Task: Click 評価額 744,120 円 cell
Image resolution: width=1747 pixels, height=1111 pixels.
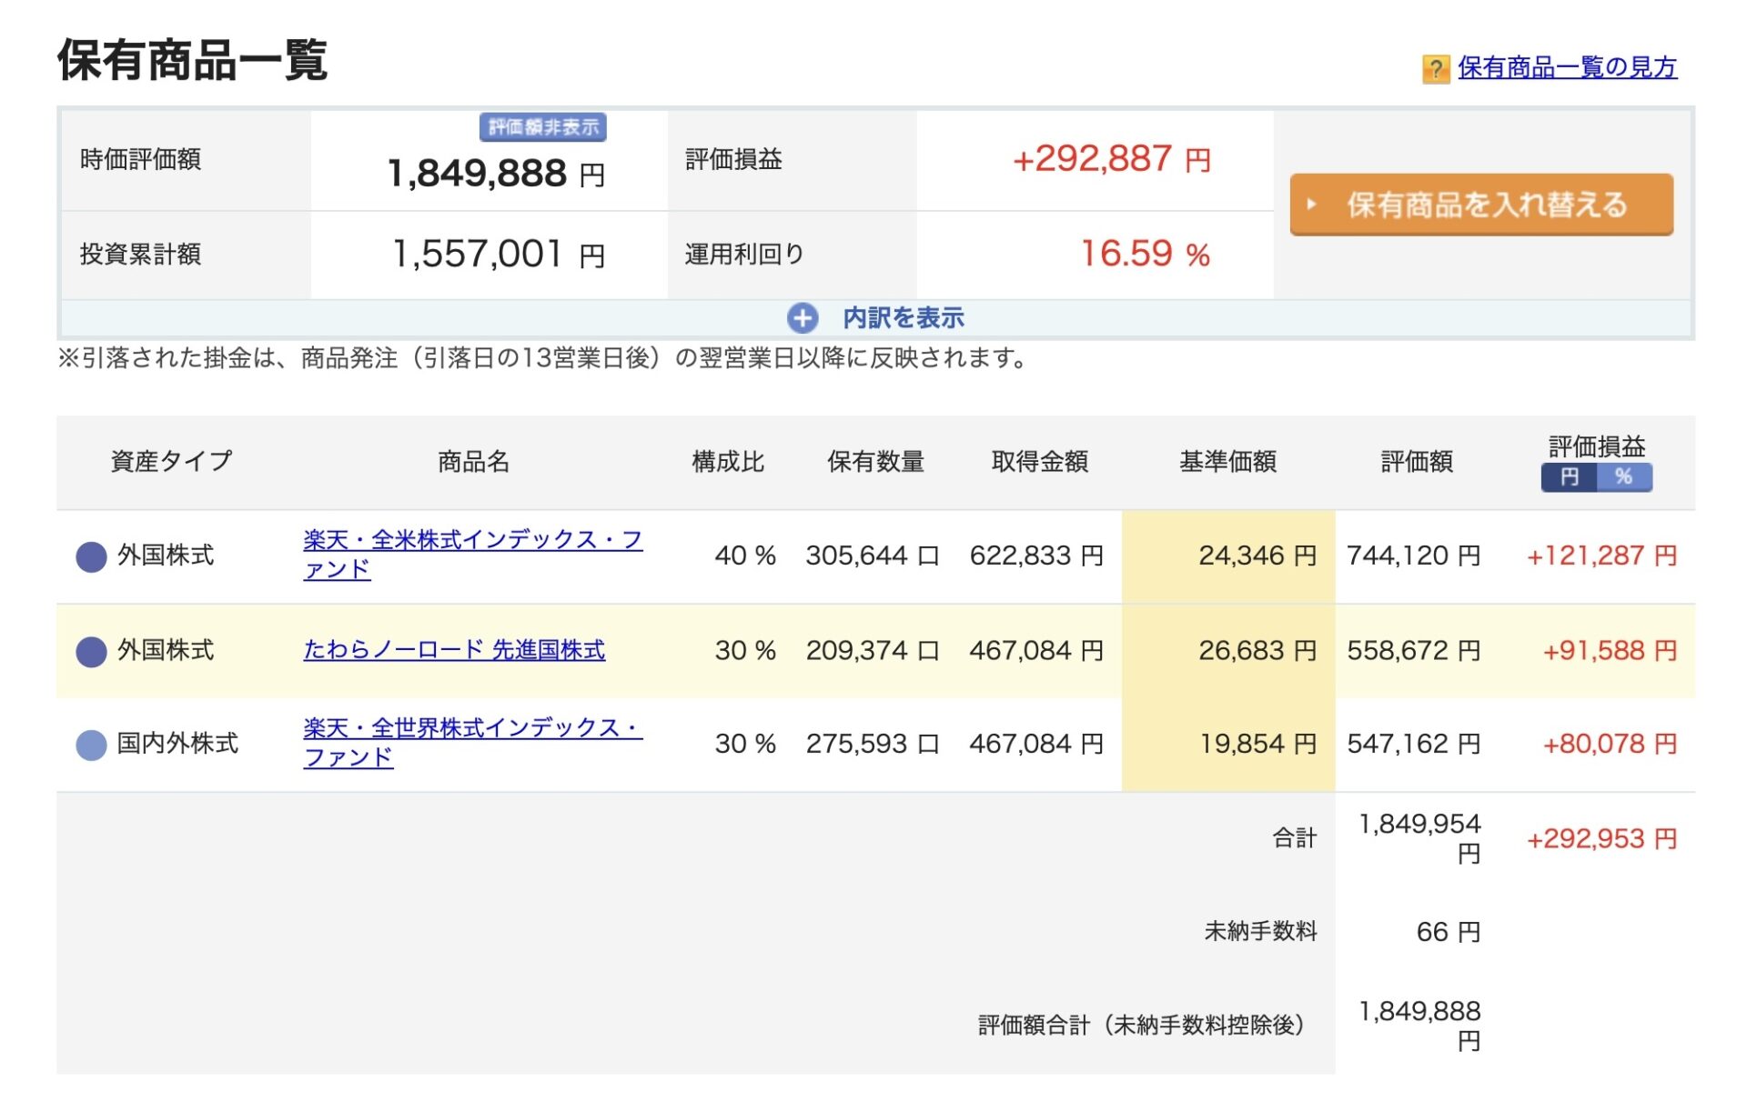Action: pos(1414,555)
